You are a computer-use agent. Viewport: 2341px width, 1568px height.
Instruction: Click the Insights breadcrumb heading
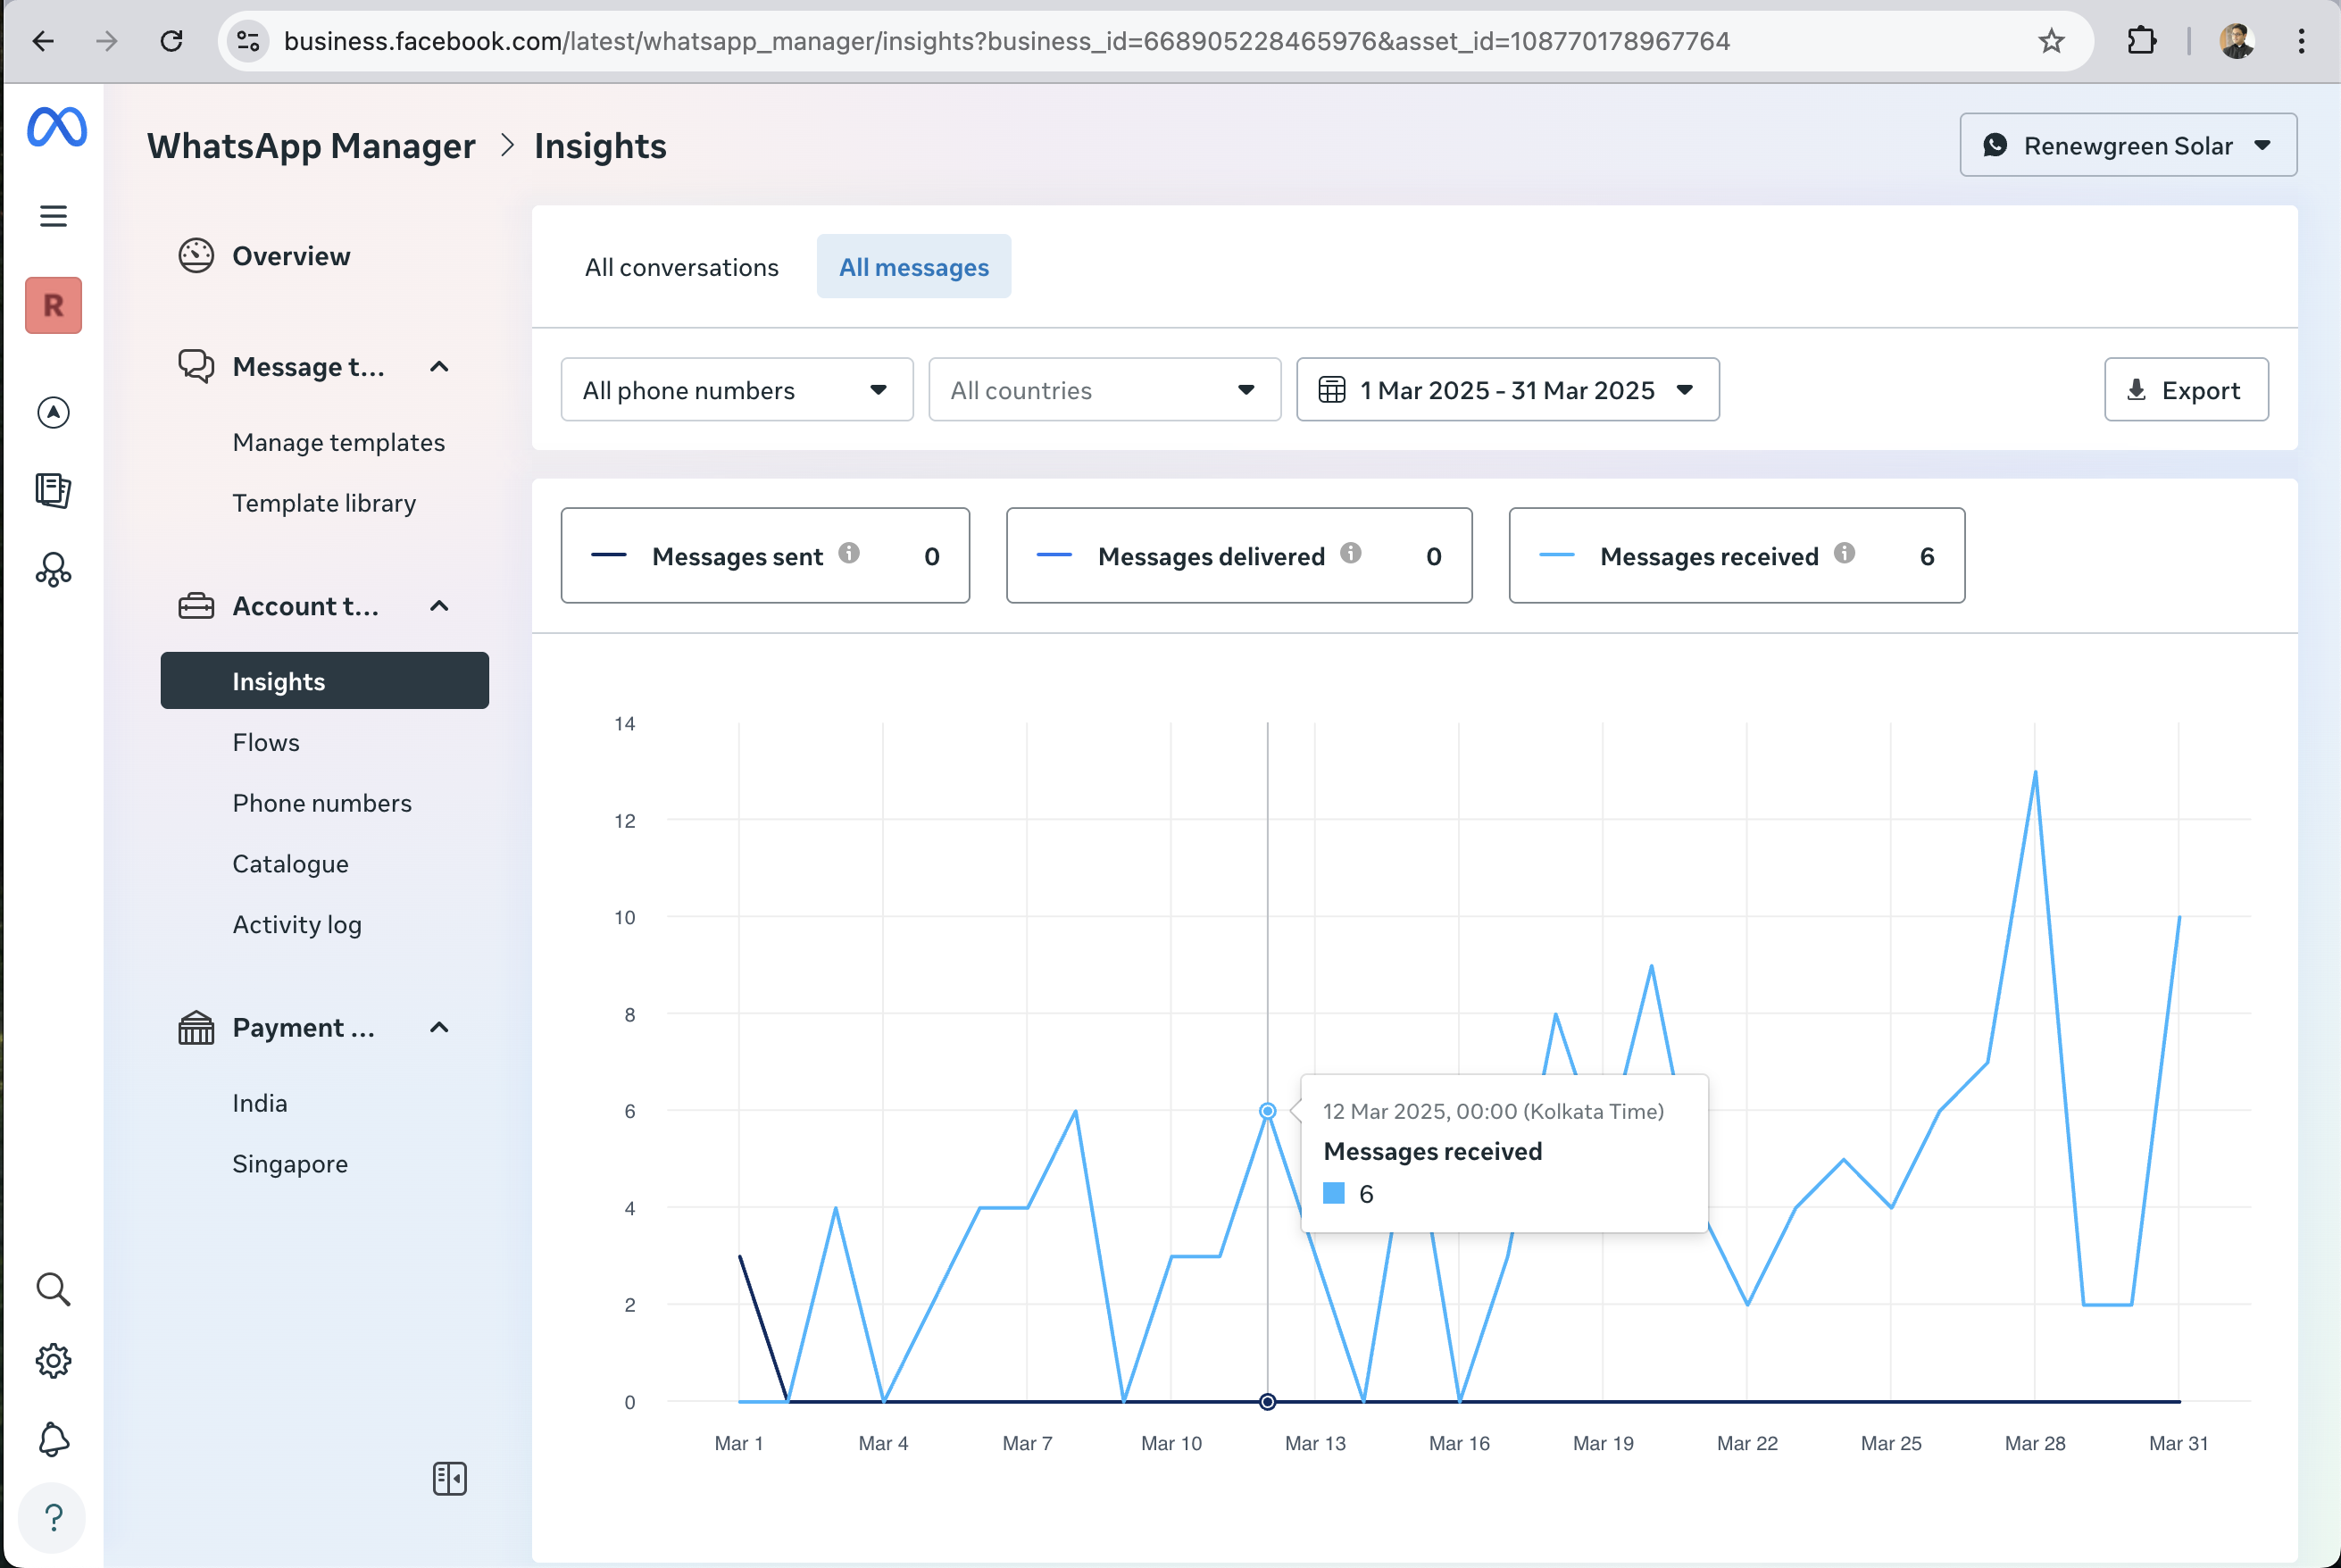pyautogui.click(x=600, y=146)
